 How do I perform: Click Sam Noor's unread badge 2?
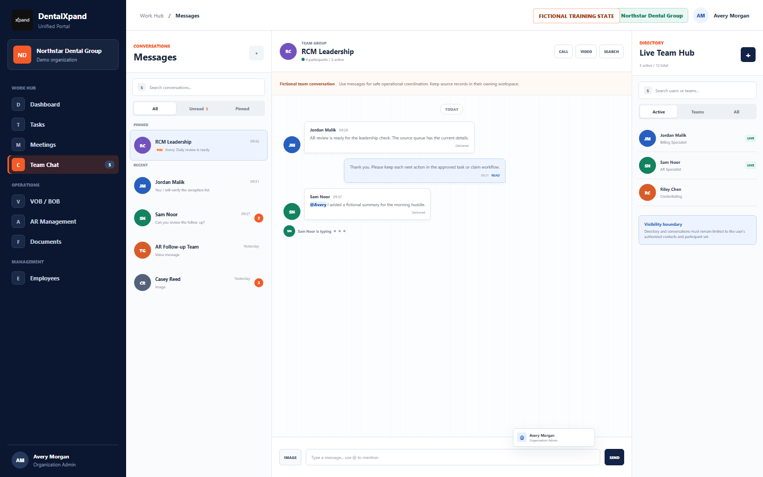[x=259, y=218]
